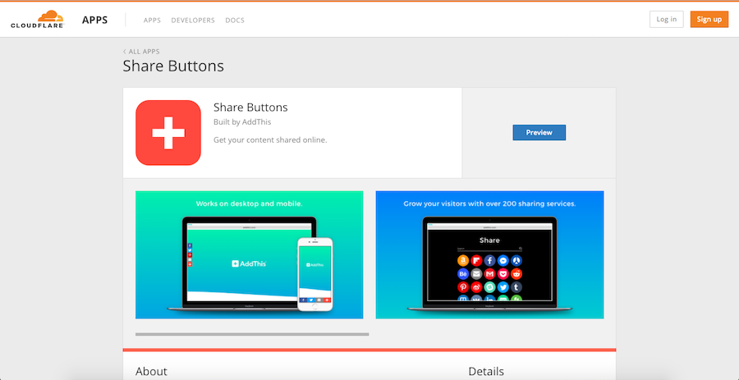Click 'Get your content shared online.' text
The image size is (739, 380).
click(x=270, y=140)
